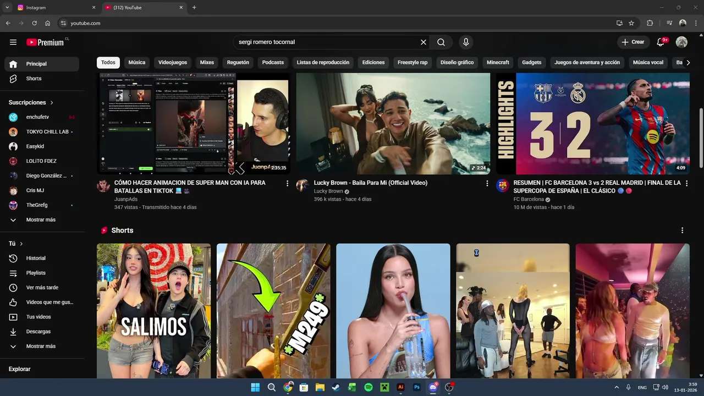This screenshot has width=704, height=396.
Task: Open Chrome tab search dropdown
Action: tap(7, 8)
